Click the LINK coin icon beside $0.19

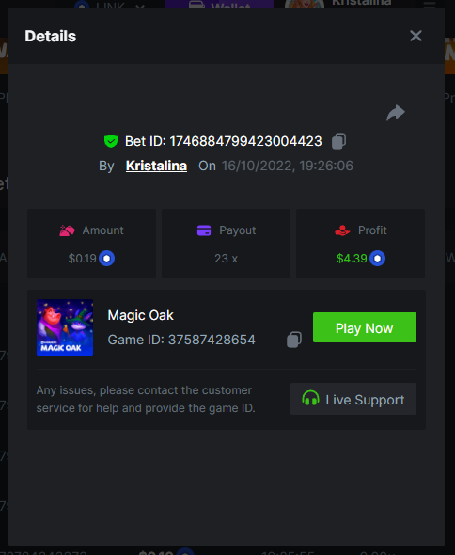pos(106,259)
